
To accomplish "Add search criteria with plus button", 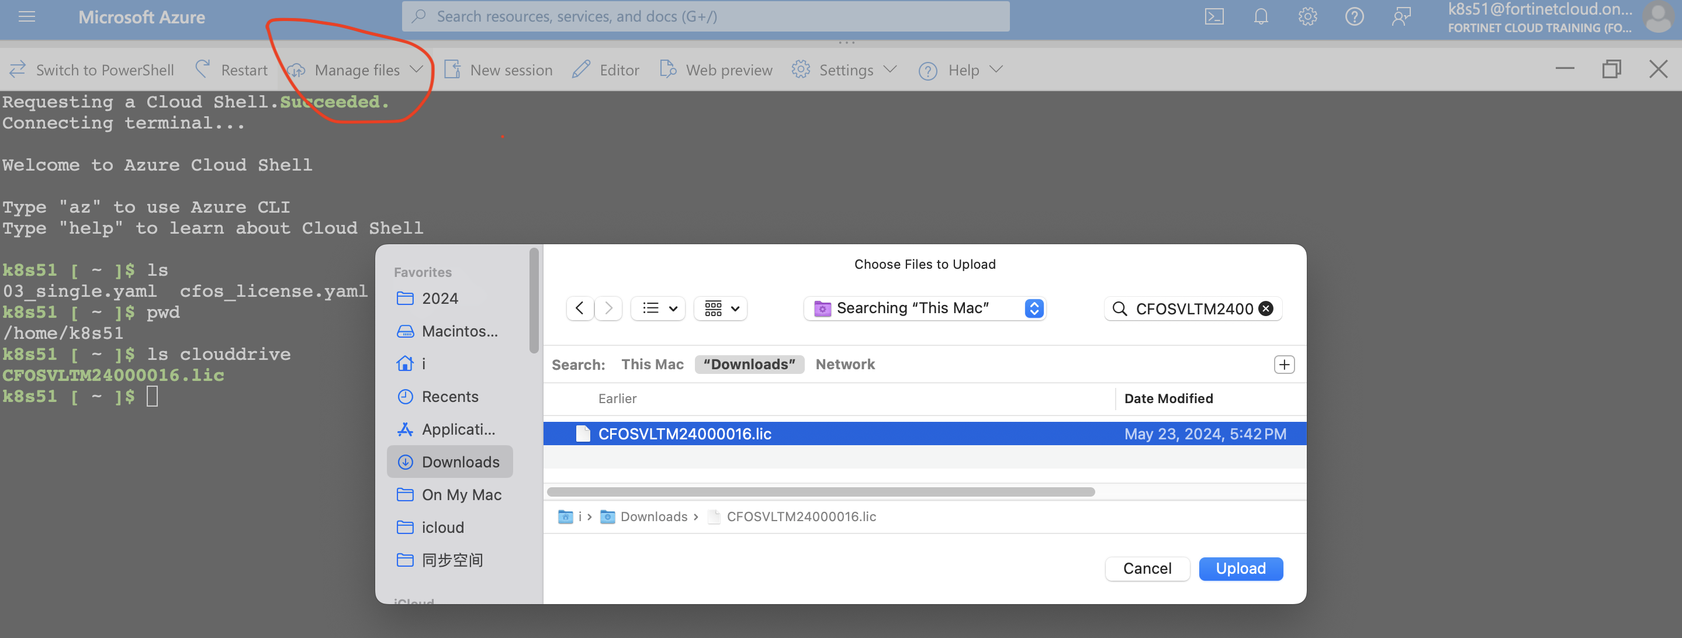I will [1283, 365].
